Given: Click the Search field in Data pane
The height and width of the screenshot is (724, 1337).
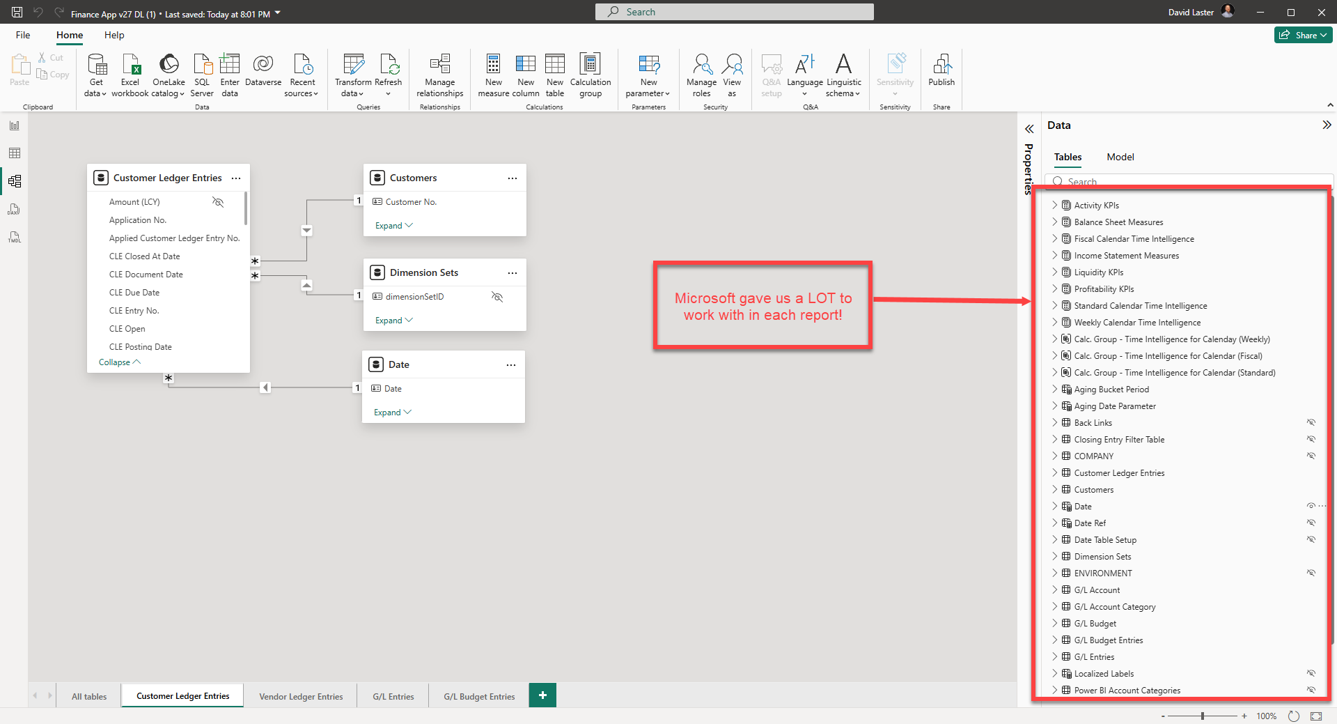Looking at the screenshot, I should (x=1184, y=182).
